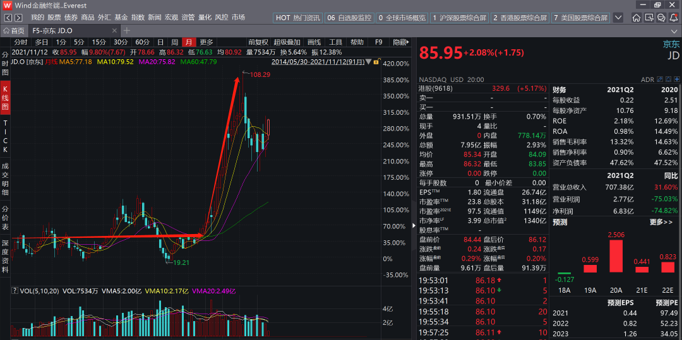
Task: Open 0 全球市场概览 shortcut
Action: coord(402,18)
